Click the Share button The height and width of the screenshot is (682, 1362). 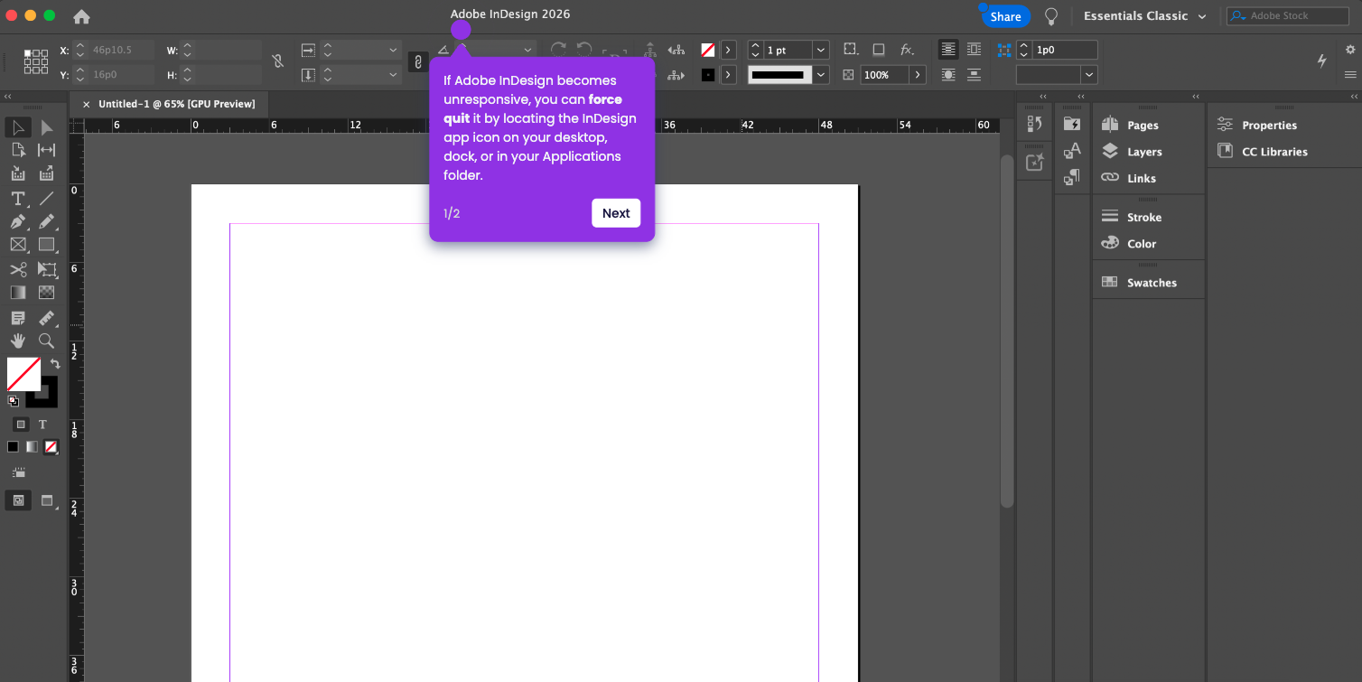pyautogui.click(x=1005, y=16)
